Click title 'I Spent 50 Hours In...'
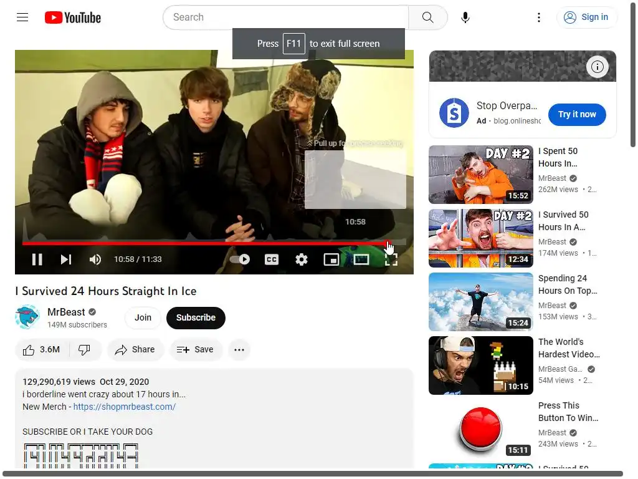The image size is (638, 479). (x=558, y=157)
